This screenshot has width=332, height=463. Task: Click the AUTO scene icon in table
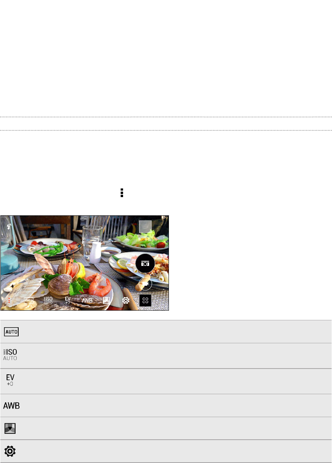coord(12,332)
